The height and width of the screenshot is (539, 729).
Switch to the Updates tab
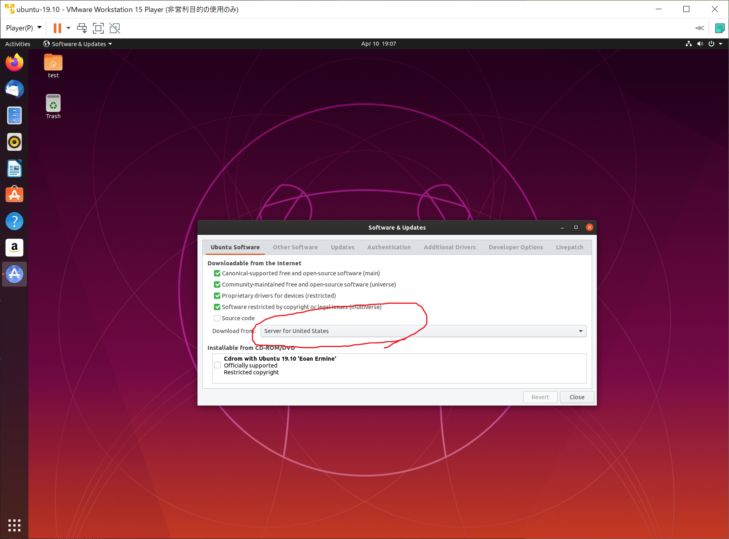click(342, 247)
